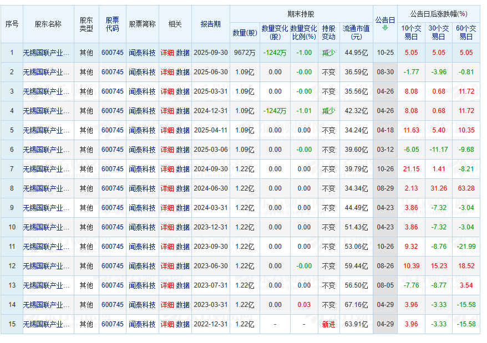The image size is (487, 343).
Task: Open shareholder name link in row 1
Action: 46,53
